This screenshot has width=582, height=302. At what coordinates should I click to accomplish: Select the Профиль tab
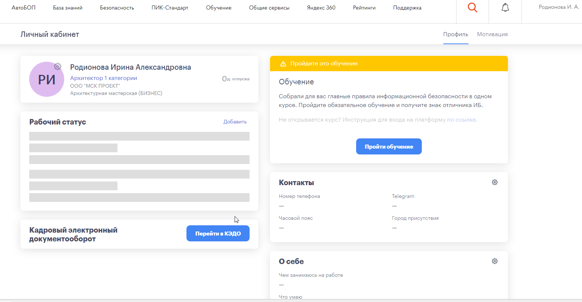pos(456,34)
